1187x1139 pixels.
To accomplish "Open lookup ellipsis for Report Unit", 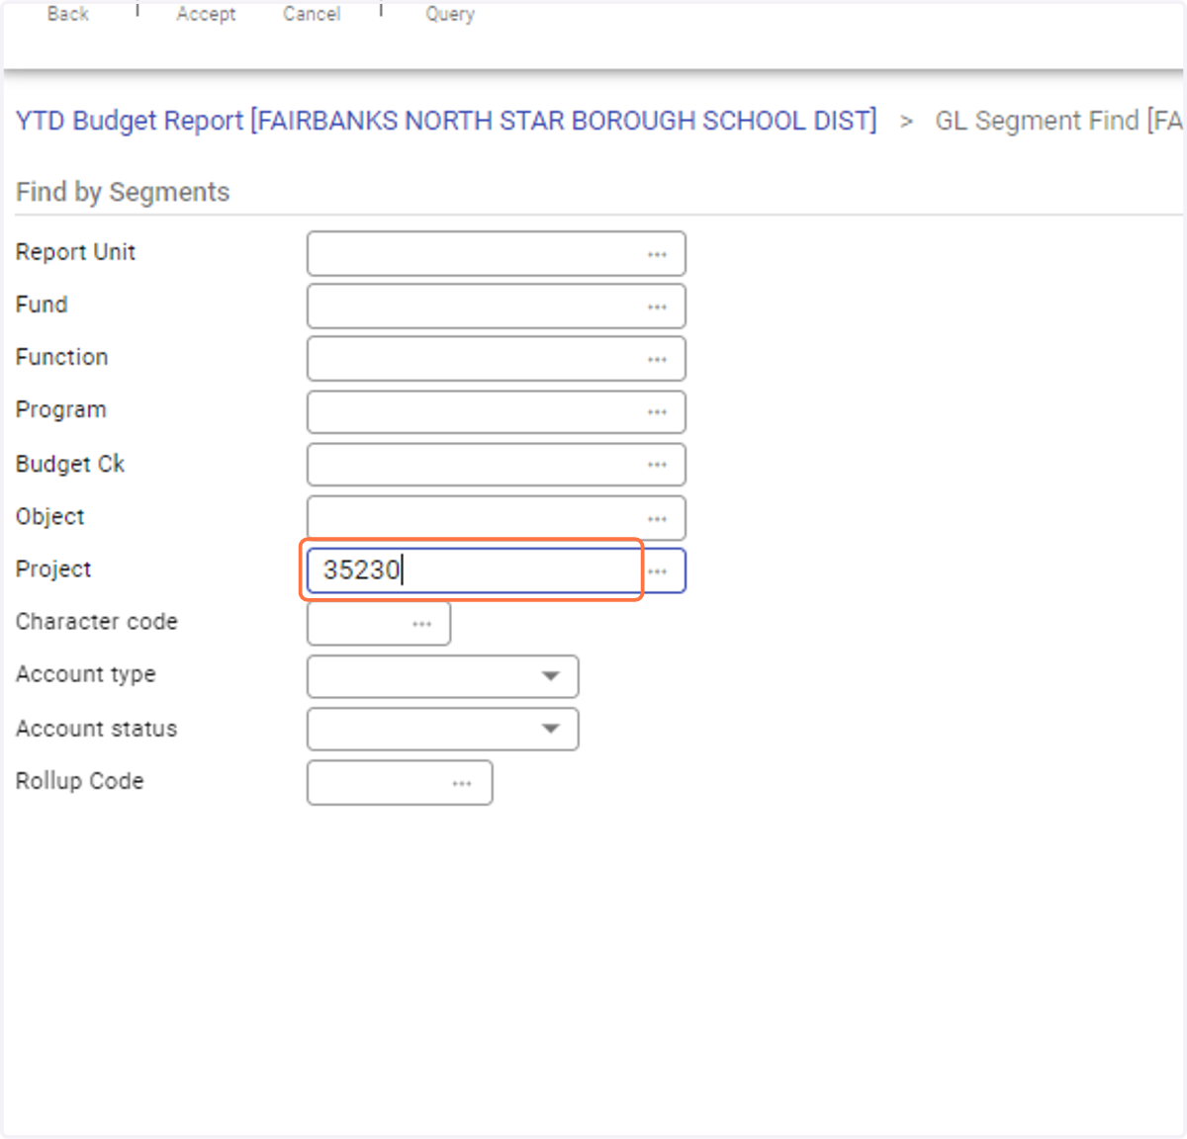I will (657, 254).
